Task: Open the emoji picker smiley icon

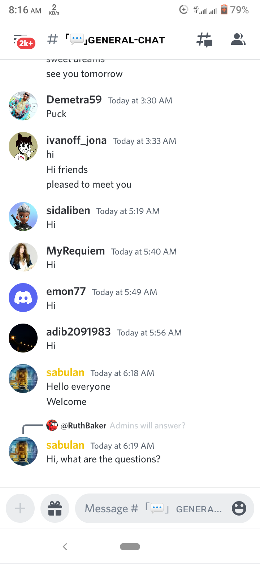Action: click(239, 509)
